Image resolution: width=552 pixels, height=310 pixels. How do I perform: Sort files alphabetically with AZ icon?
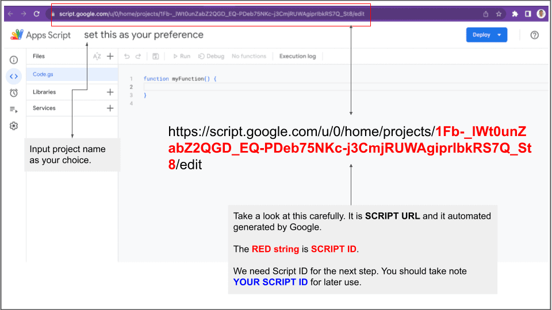click(97, 56)
